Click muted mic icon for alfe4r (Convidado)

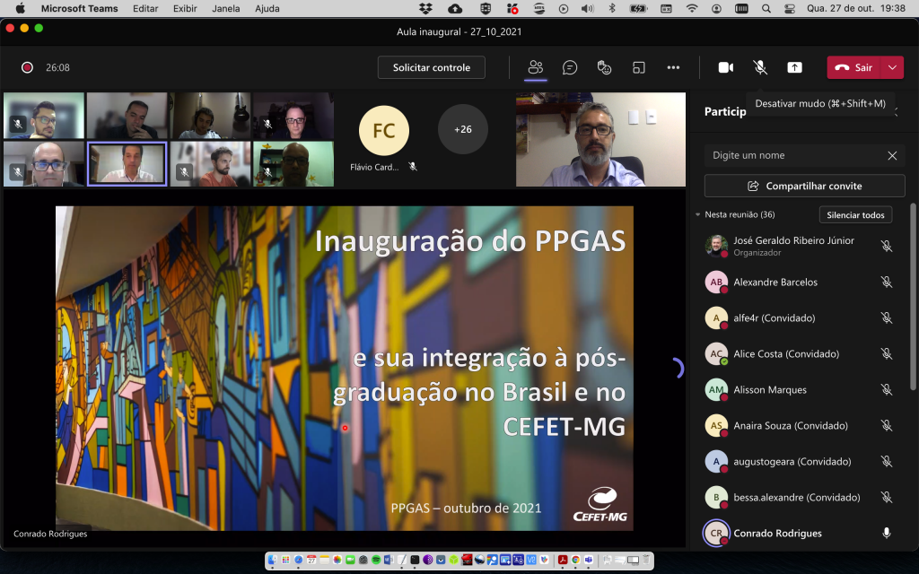pyautogui.click(x=887, y=317)
